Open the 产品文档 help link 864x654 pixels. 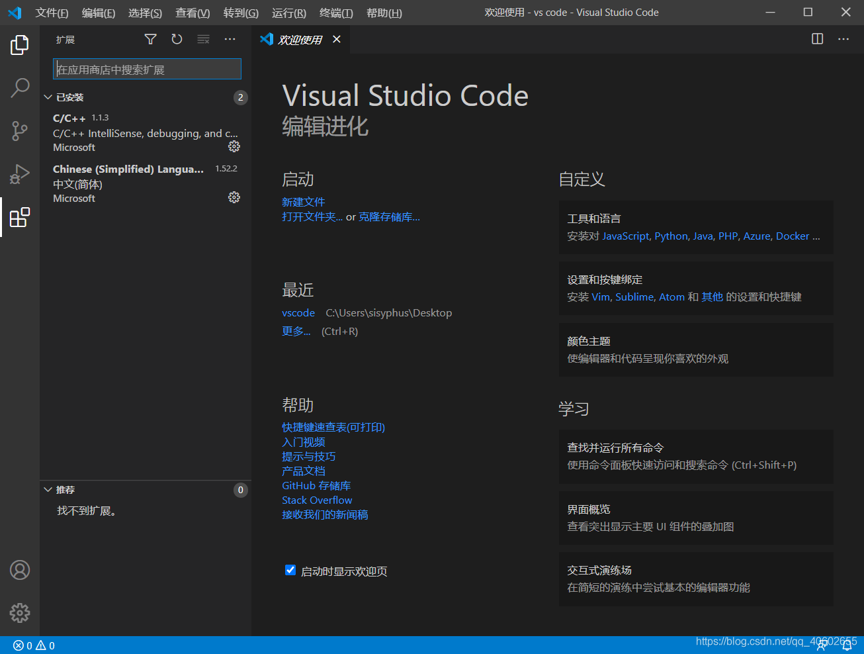[x=303, y=471]
